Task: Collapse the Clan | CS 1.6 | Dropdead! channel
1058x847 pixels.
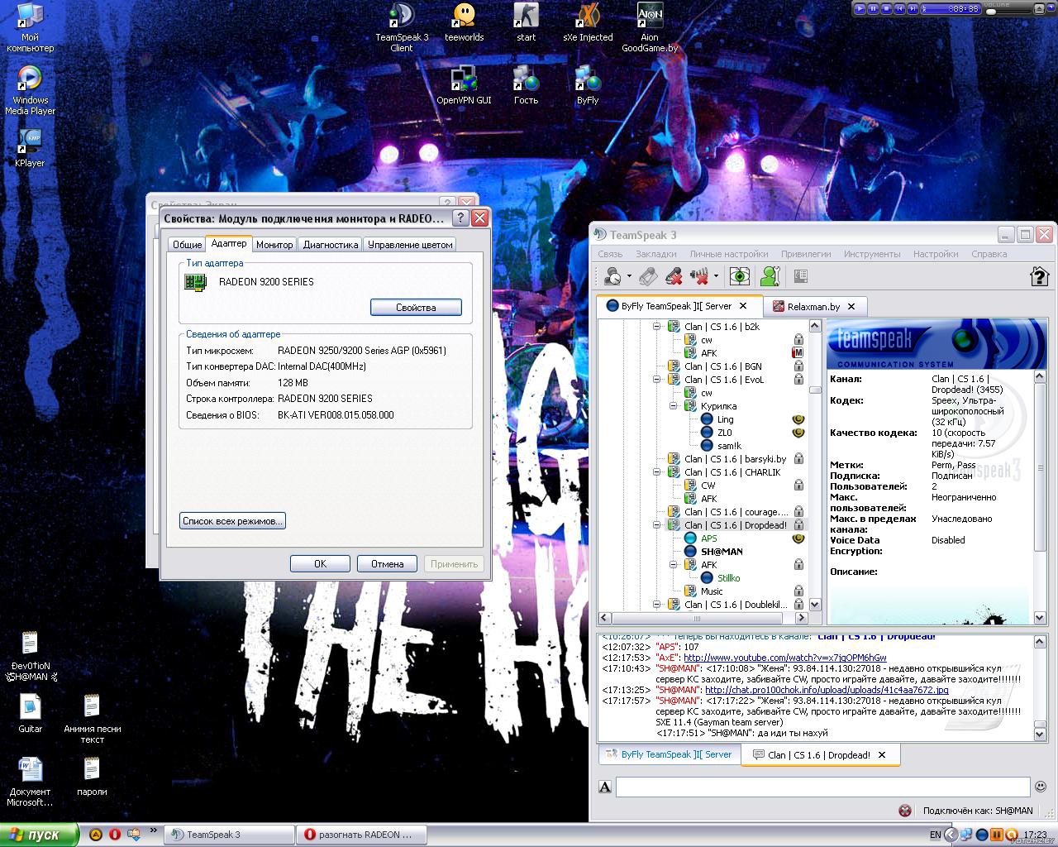Action: coord(657,525)
